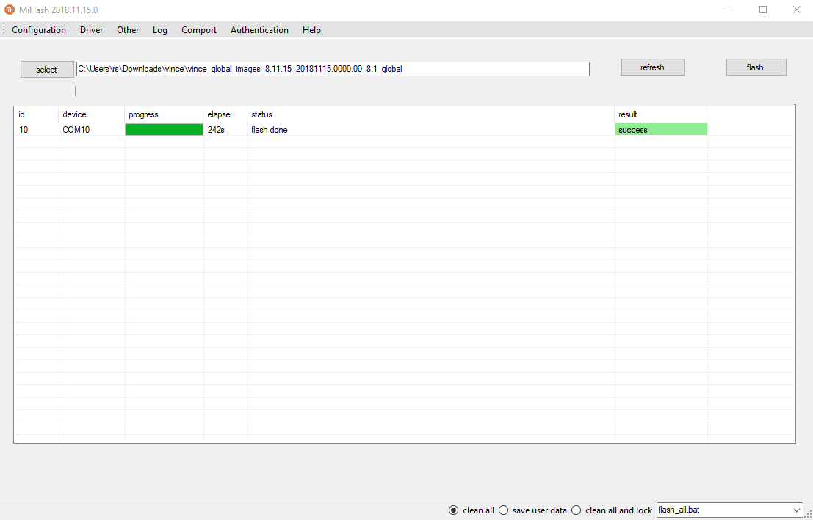813x520 pixels.
Task: Minimize the MiFlash window
Action: point(730,10)
